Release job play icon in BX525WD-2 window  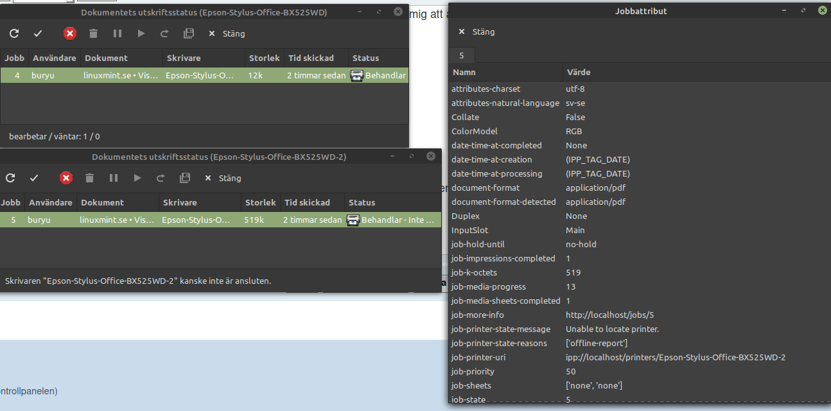click(x=137, y=178)
